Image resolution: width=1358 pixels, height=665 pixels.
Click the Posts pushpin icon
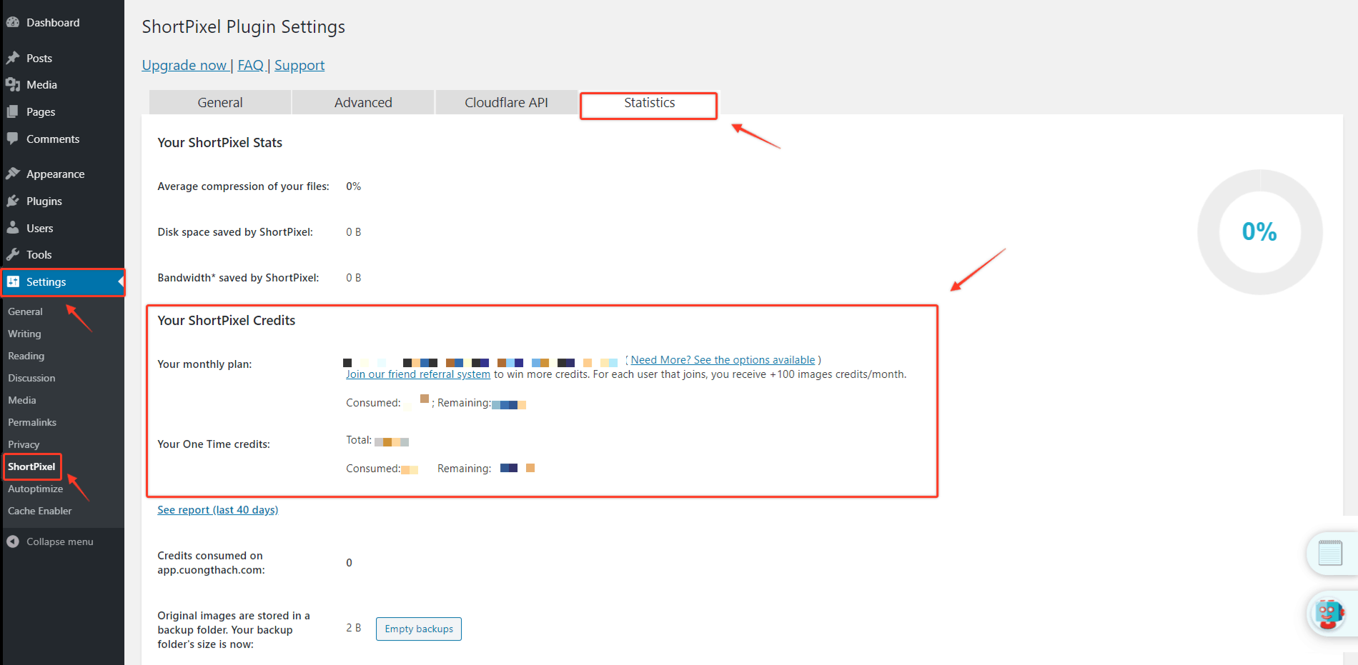click(x=13, y=58)
